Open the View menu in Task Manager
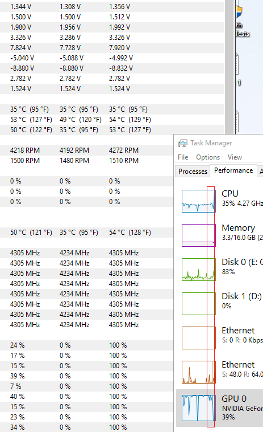 tap(235, 157)
